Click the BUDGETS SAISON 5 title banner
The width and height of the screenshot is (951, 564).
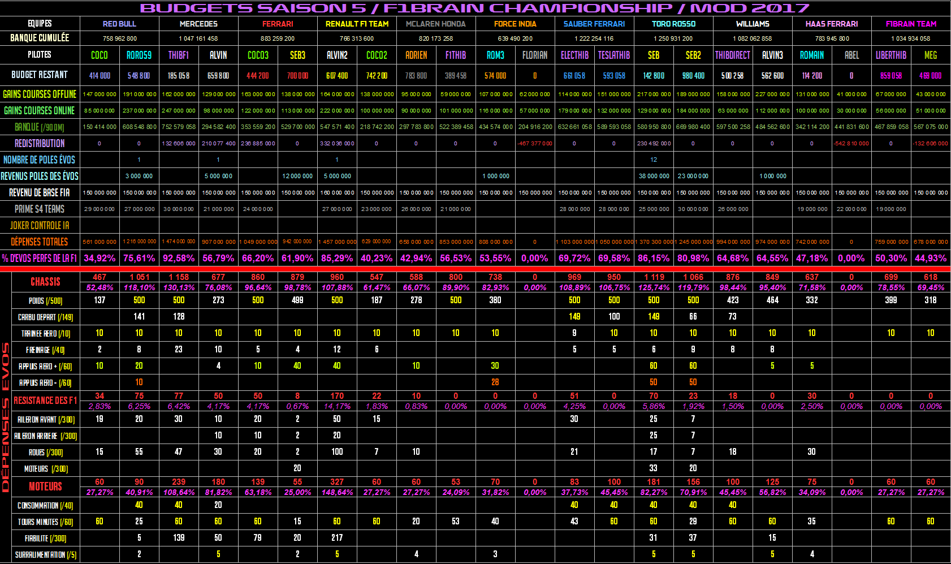[474, 8]
